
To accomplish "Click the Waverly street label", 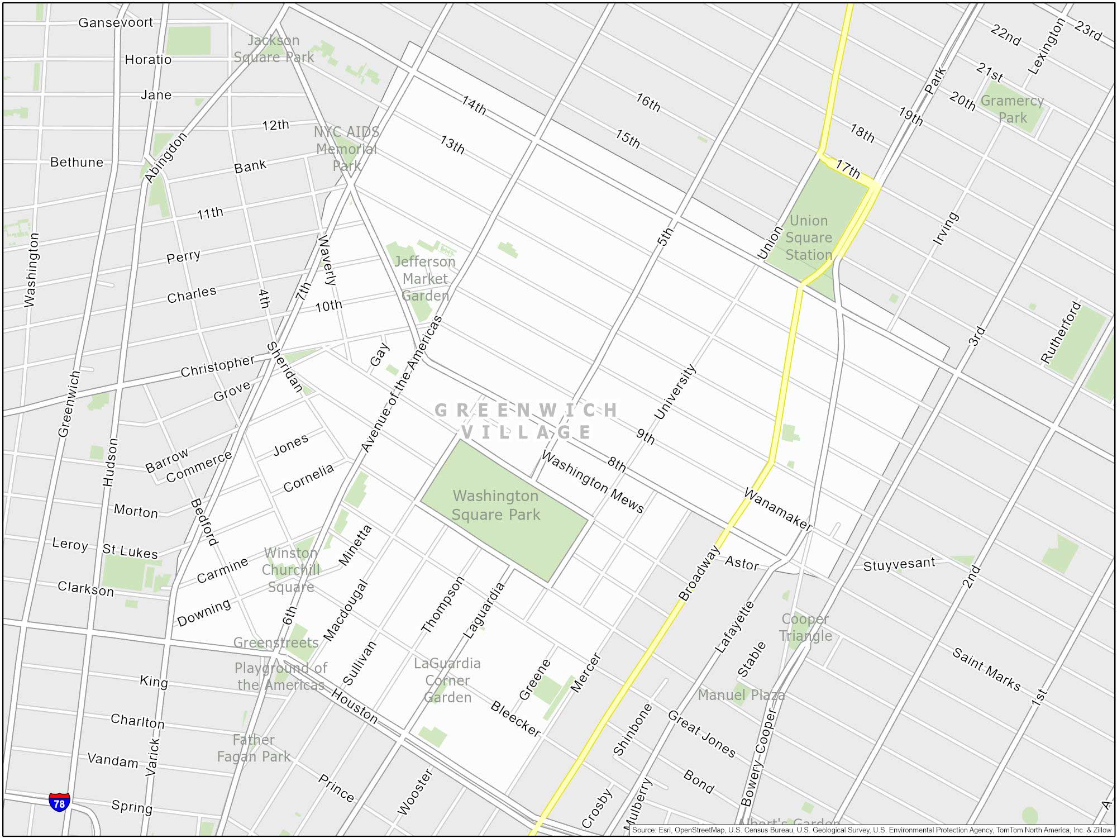I will (x=327, y=260).
